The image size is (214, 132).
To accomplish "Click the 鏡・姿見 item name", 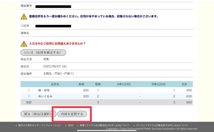I will tap(44, 90).
